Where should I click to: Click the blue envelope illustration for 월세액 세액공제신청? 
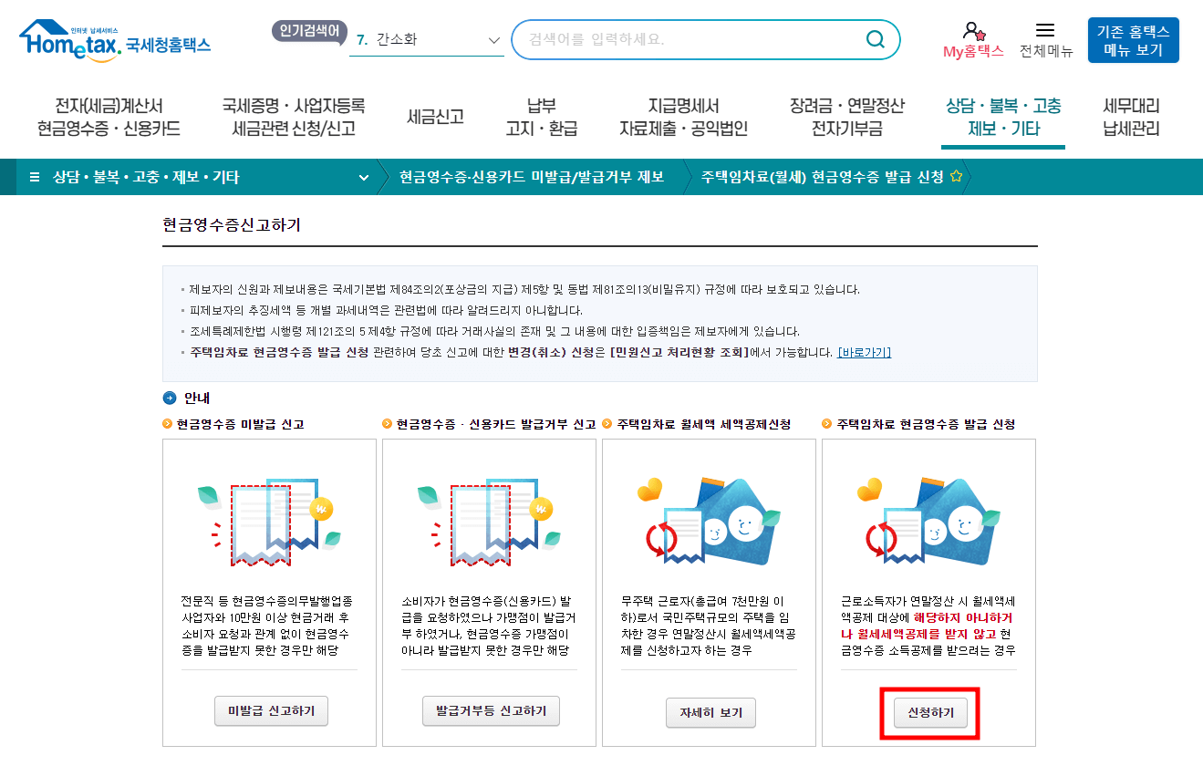[710, 520]
